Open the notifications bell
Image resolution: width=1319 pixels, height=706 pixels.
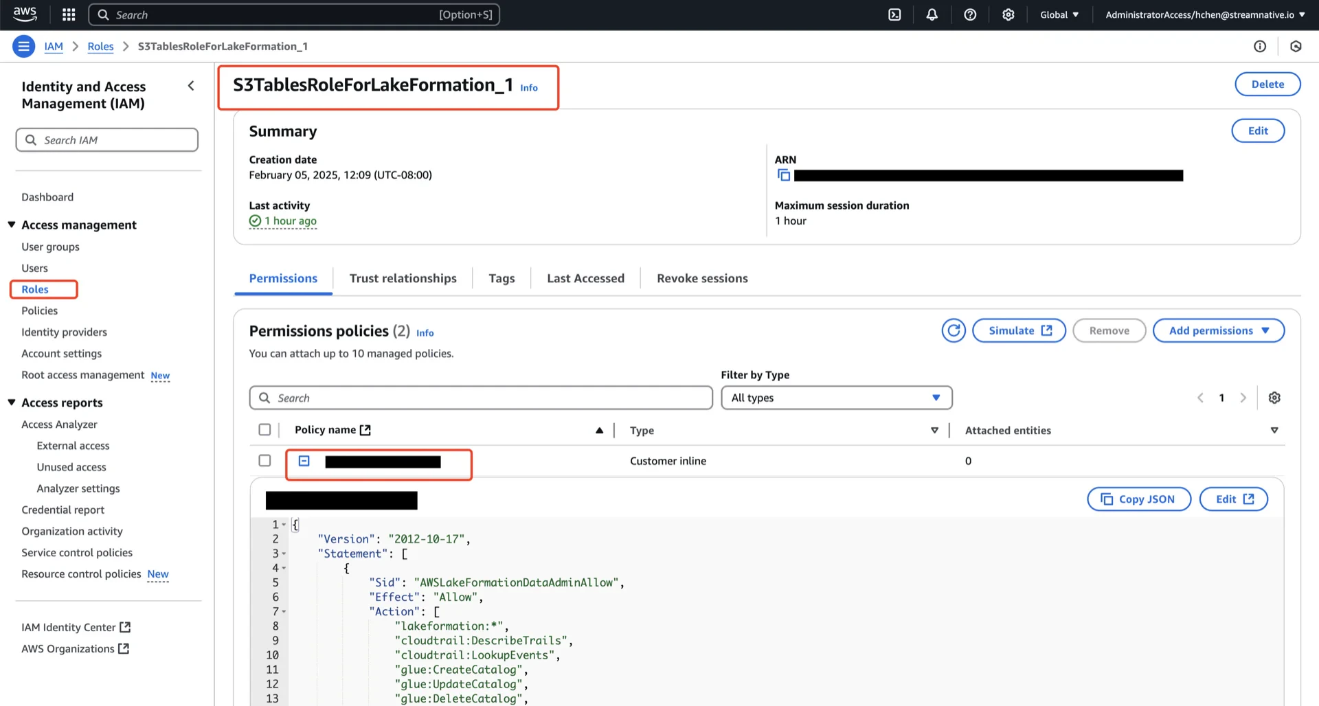(x=932, y=14)
